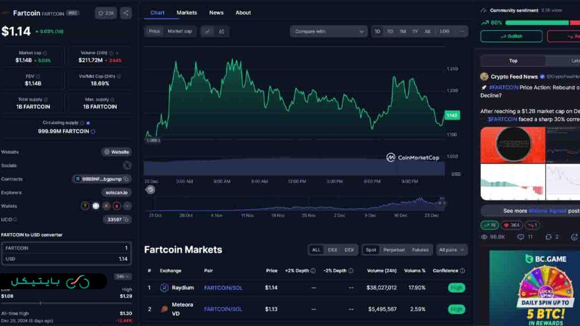Viewport: 580px width, 326px height.
Task: Click the FARTCOIN converter amount field
Action: point(66,248)
